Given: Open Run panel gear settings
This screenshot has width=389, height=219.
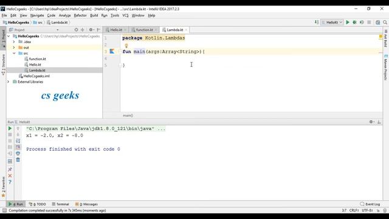Looking at the screenshot, I should point(371,122).
